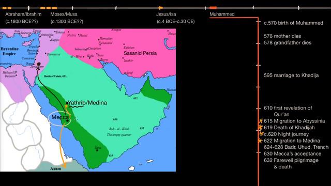Click the black Medina city dot on the map
Screen dimensions: 331x186
pyautogui.click(x=67, y=103)
